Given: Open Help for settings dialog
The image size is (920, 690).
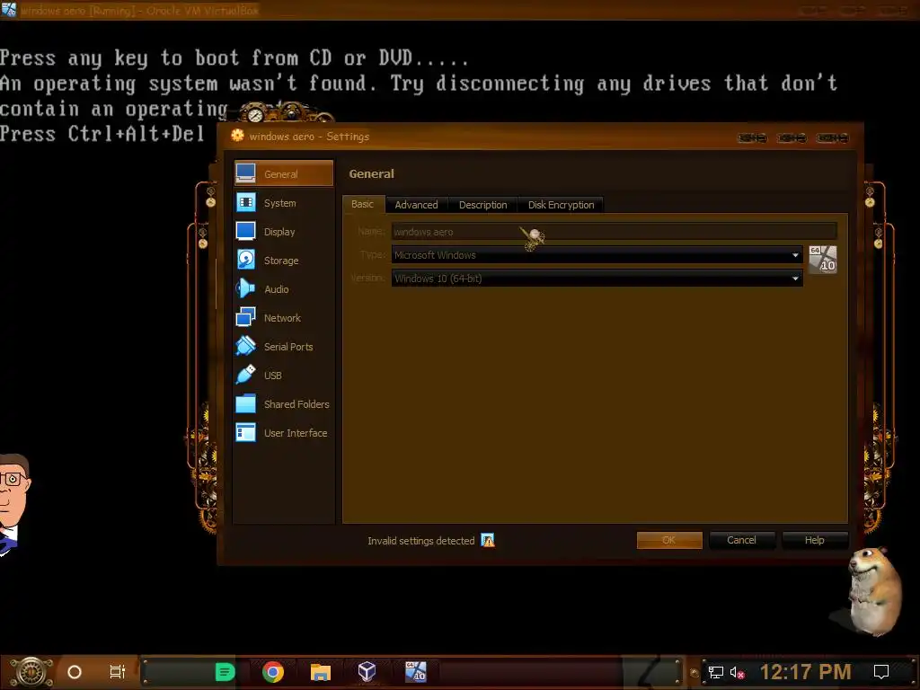Looking at the screenshot, I should pyautogui.click(x=814, y=540).
